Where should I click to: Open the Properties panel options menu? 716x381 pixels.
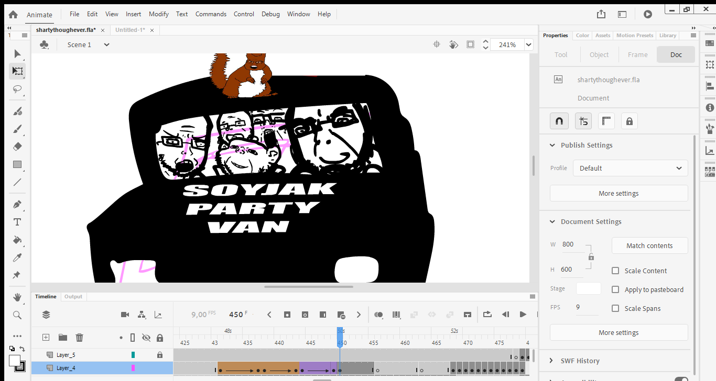[693, 35]
